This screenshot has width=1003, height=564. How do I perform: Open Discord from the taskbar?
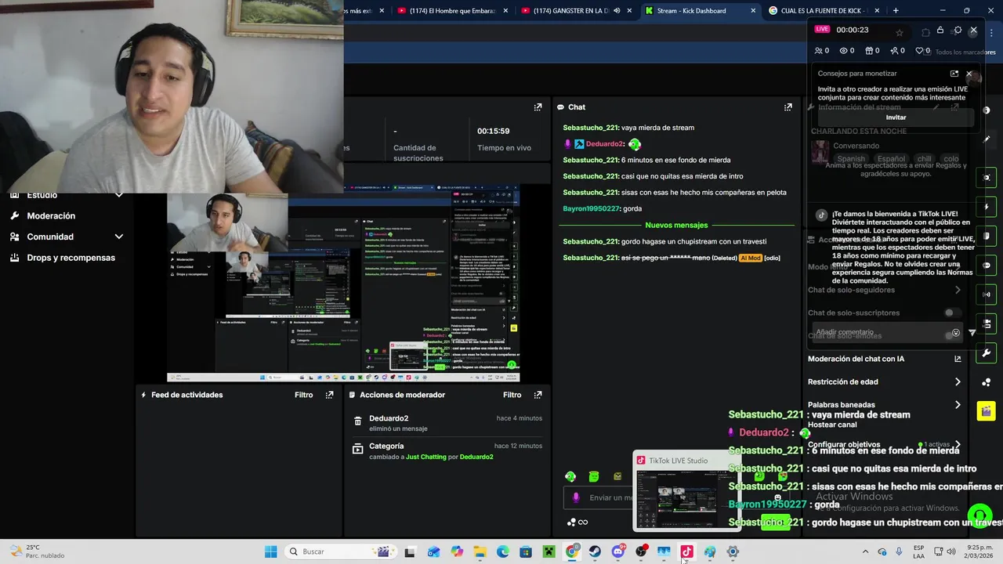(x=617, y=551)
